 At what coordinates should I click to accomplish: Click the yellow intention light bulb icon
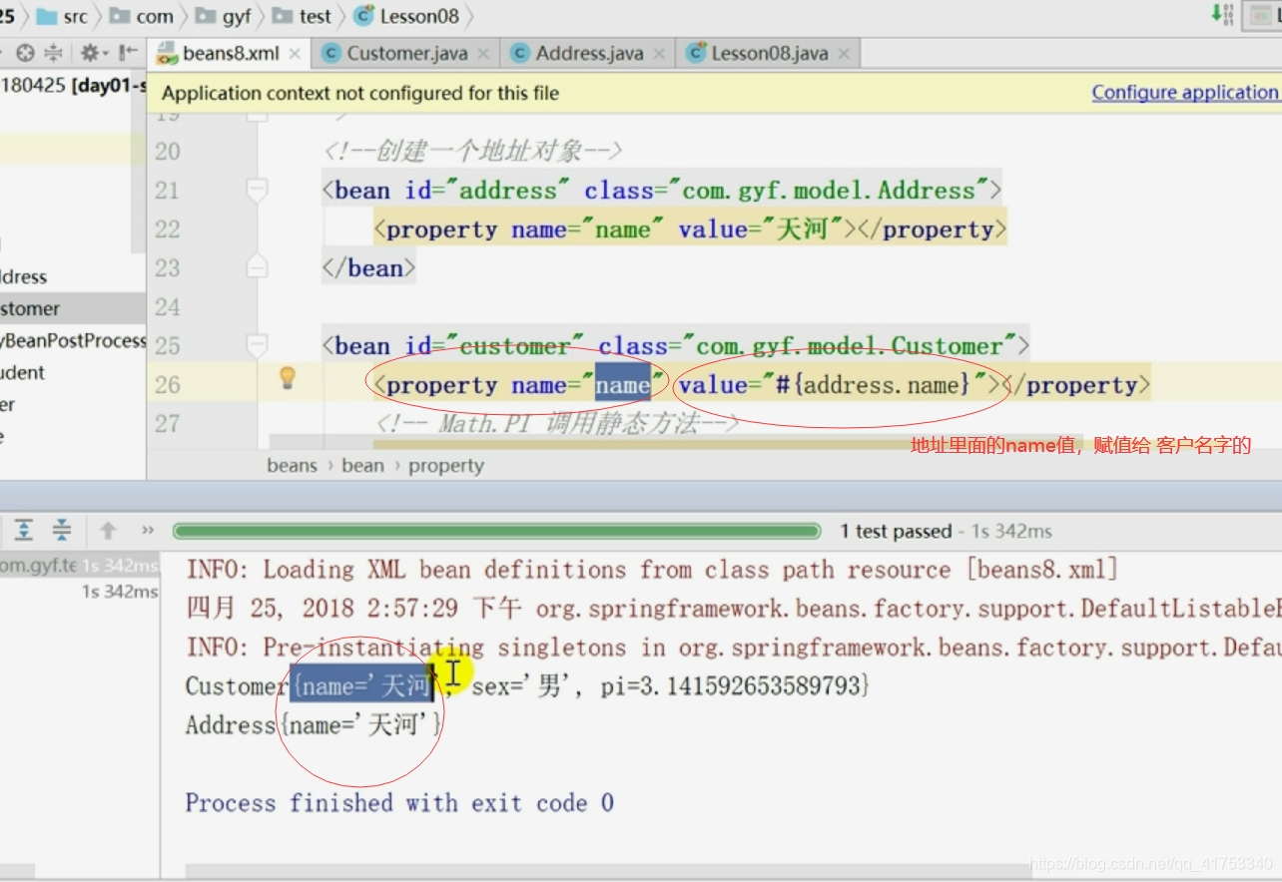pyautogui.click(x=288, y=377)
